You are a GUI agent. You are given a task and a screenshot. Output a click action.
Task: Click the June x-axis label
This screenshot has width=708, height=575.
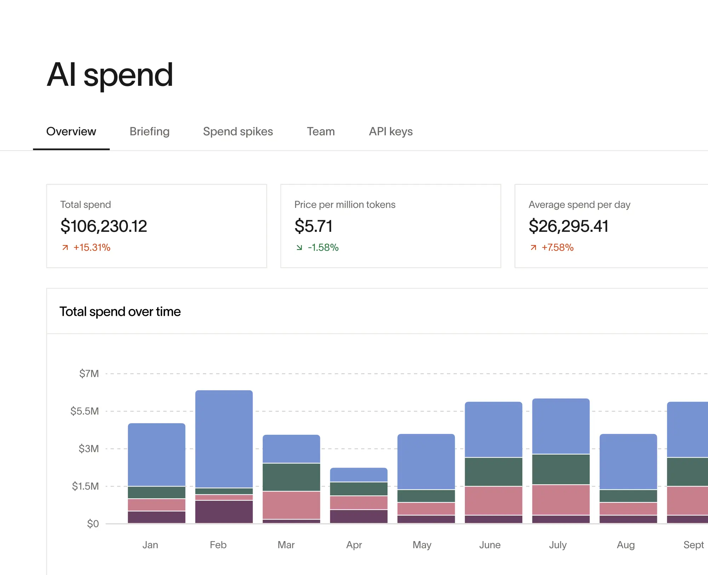(x=490, y=545)
